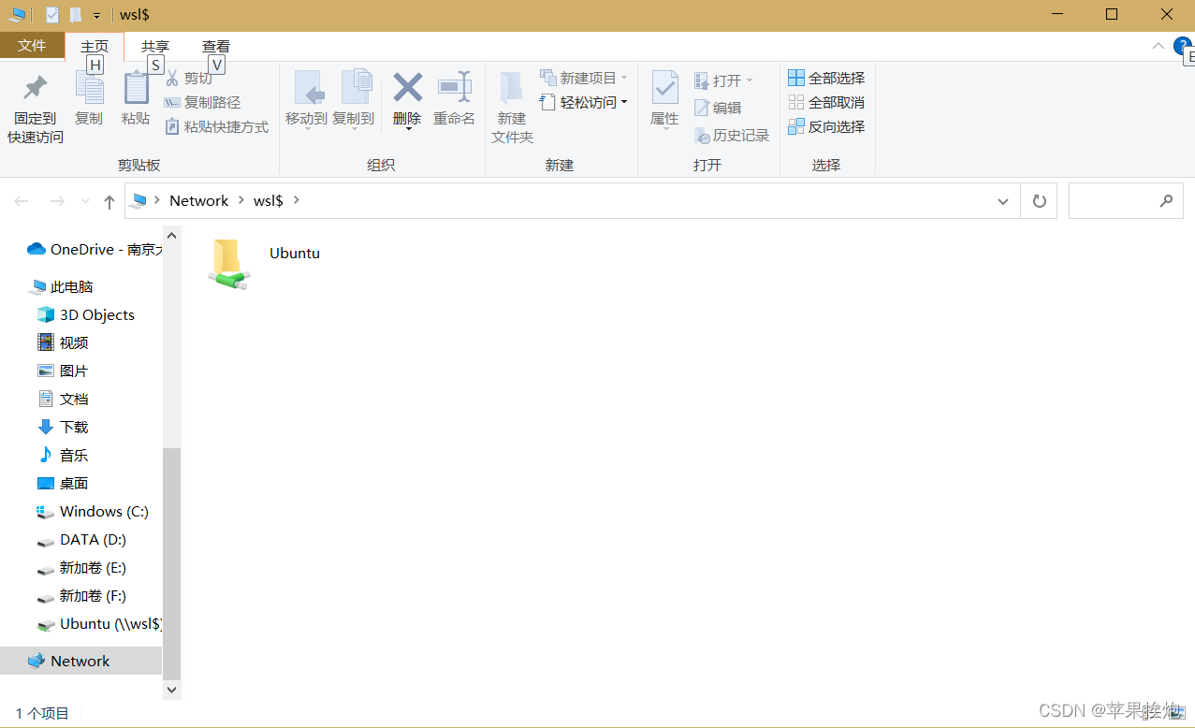The width and height of the screenshot is (1195, 728).
Task: Open Videos (视频) in the sidebar
Action: (64, 342)
